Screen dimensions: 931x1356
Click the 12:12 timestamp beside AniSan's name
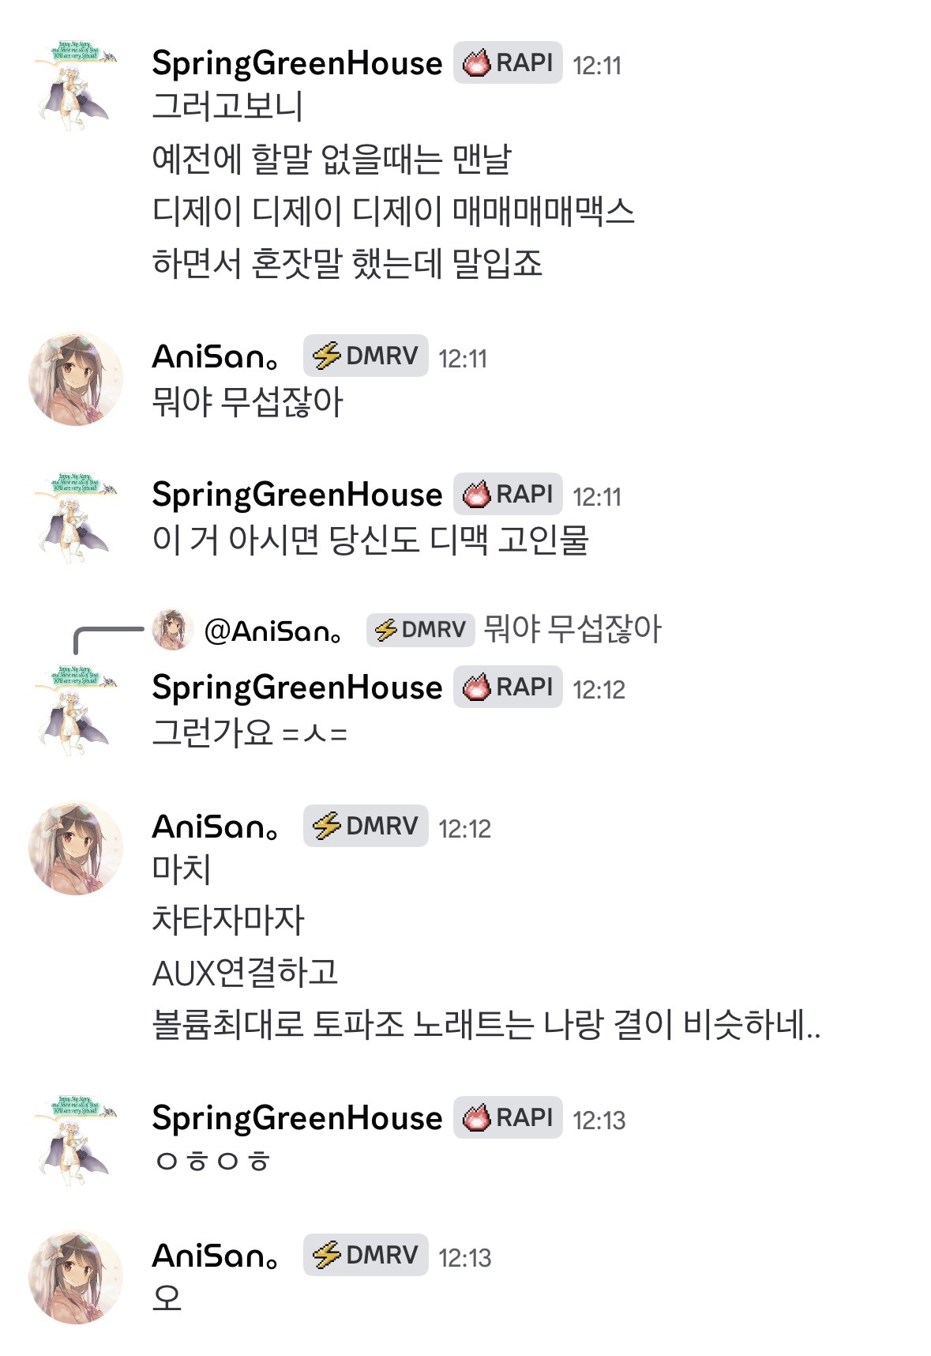464,828
